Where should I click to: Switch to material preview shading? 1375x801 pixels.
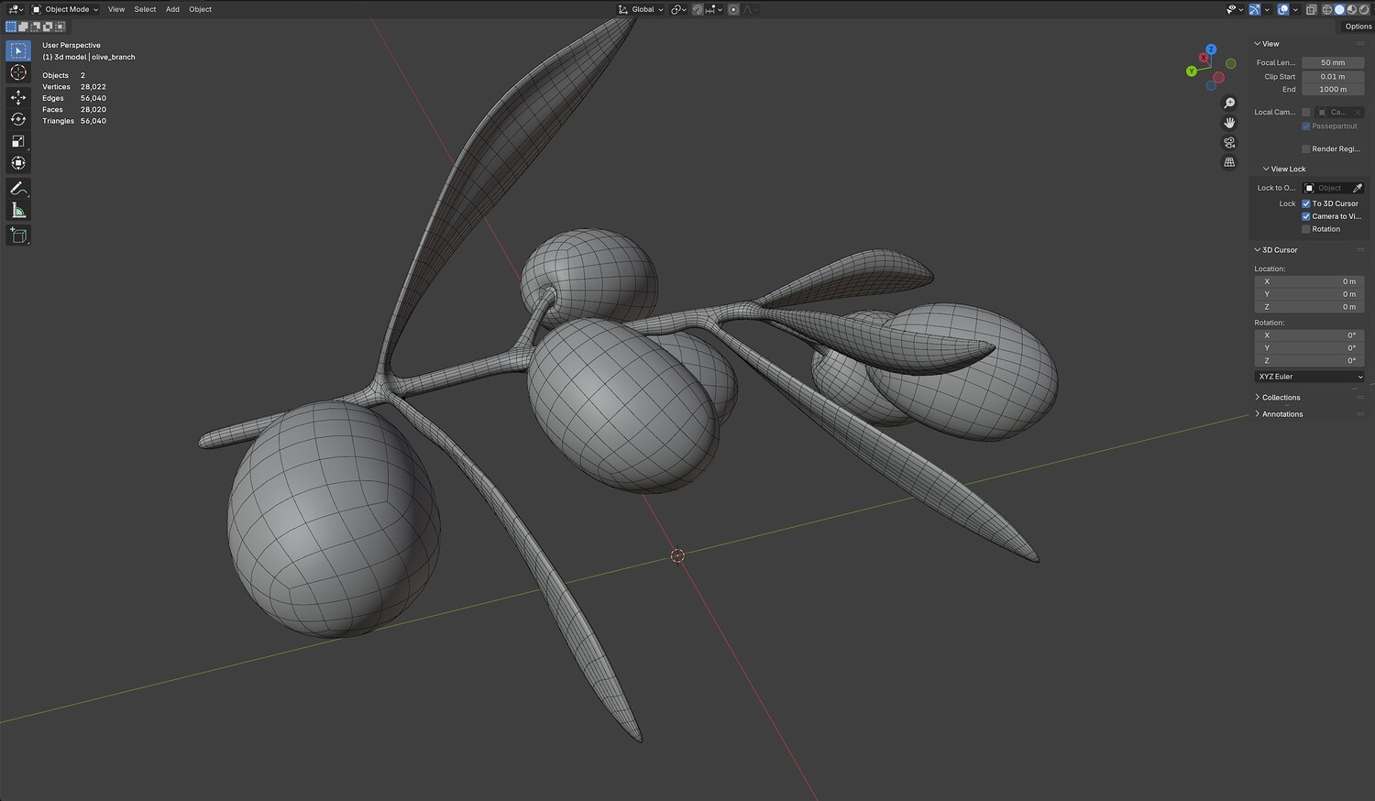click(x=1351, y=9)
